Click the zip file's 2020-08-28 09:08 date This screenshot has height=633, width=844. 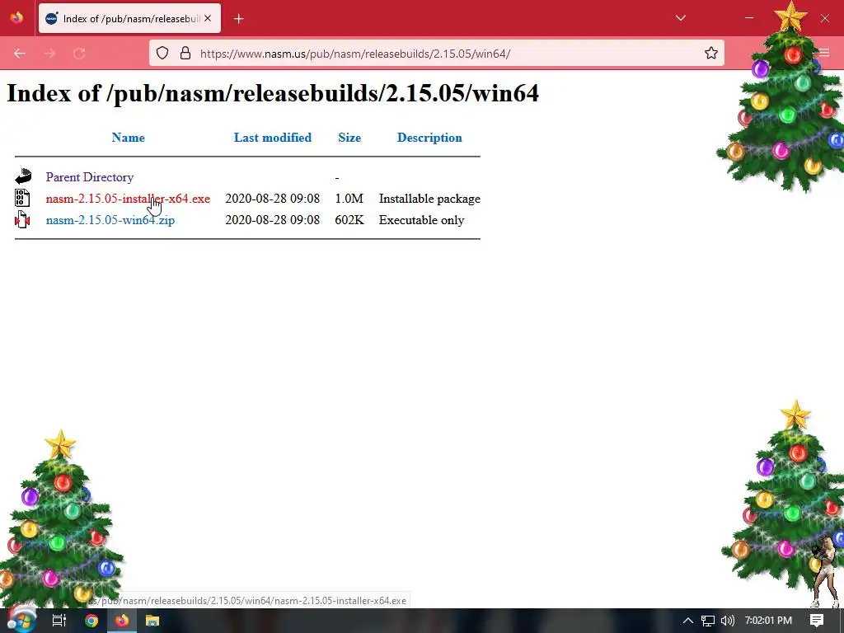coord(272,220)
